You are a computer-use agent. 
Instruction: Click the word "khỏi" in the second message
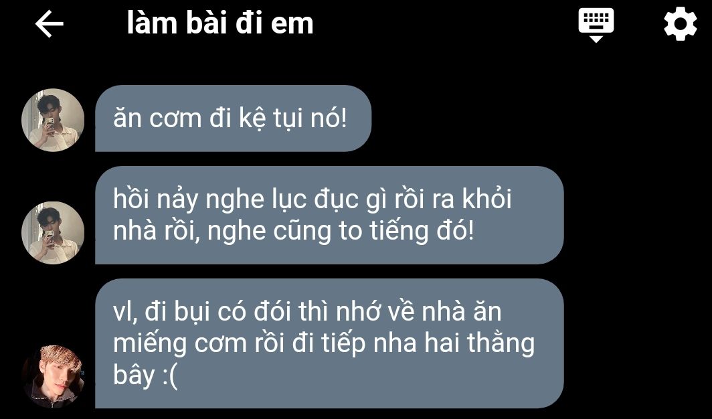pos(486,199)
